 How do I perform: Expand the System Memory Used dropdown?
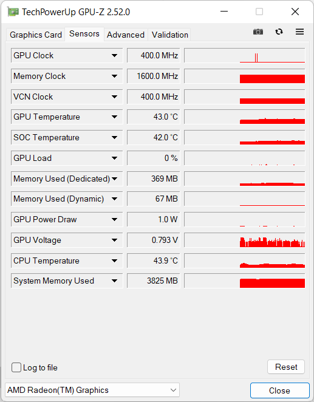(x=114, y=281)
